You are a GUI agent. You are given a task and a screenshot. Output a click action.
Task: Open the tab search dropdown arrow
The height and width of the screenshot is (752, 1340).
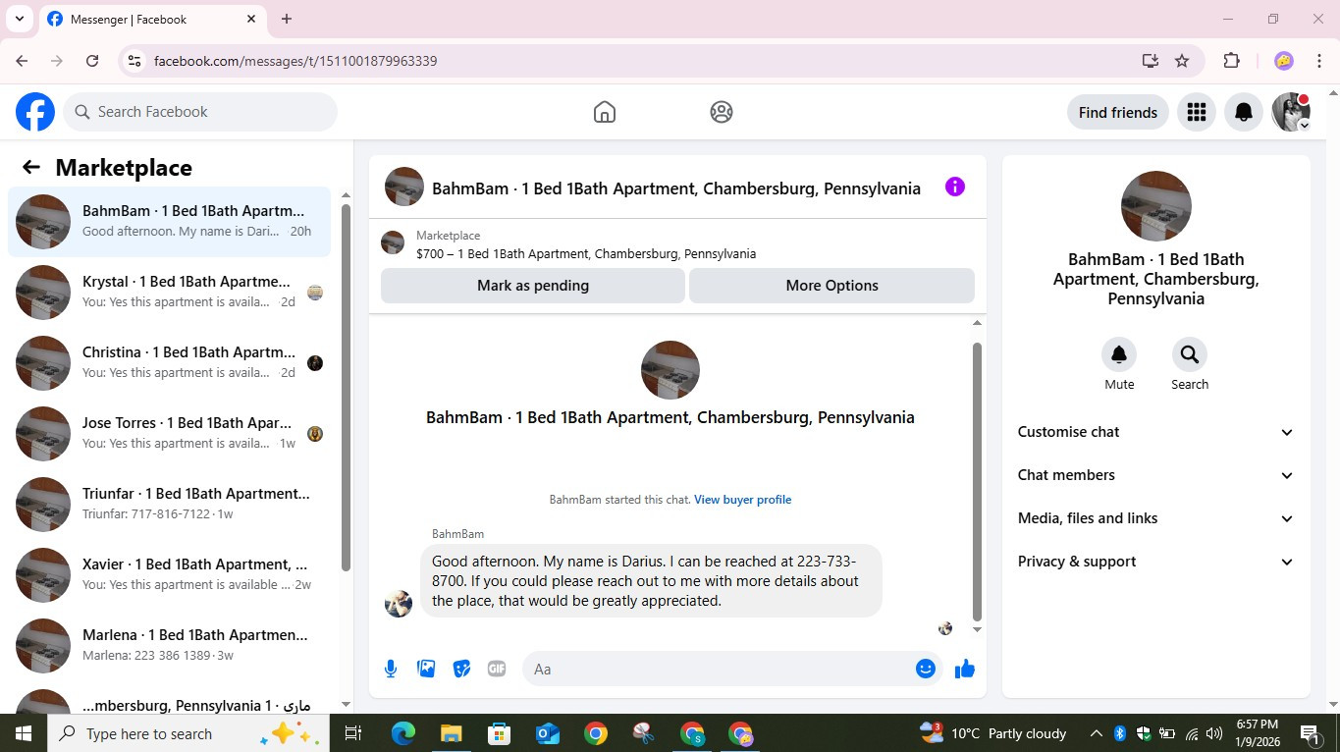coord(19,19)
